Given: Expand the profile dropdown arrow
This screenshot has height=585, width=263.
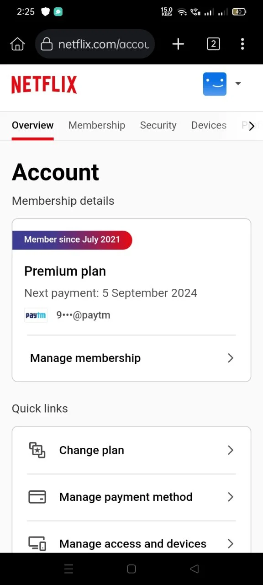Looking at the screenshot, I should (238, 84).
